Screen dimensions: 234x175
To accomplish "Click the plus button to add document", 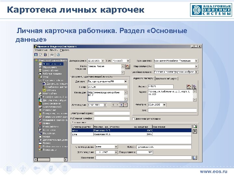I will (122, 105).
